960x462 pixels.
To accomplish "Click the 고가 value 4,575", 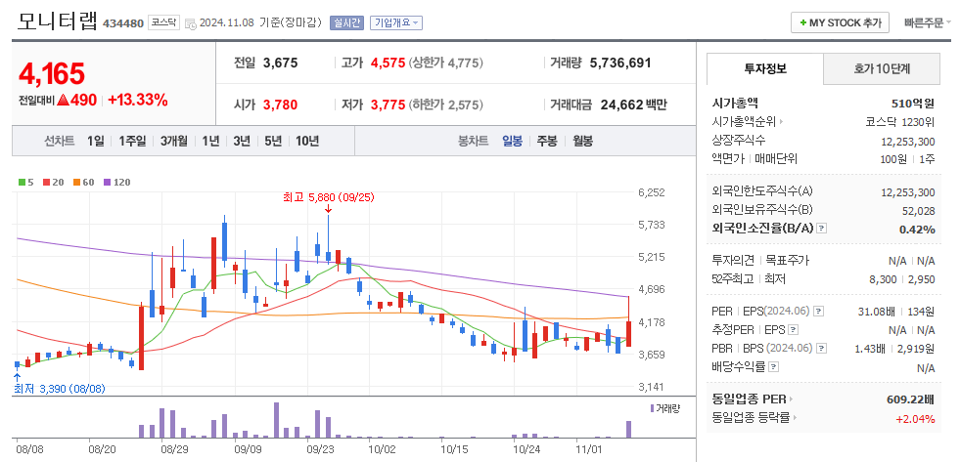I will click(x=388, y=63).
